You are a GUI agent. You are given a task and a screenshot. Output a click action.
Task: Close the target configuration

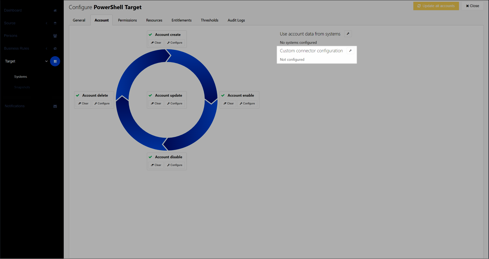[x=472, y=6]
